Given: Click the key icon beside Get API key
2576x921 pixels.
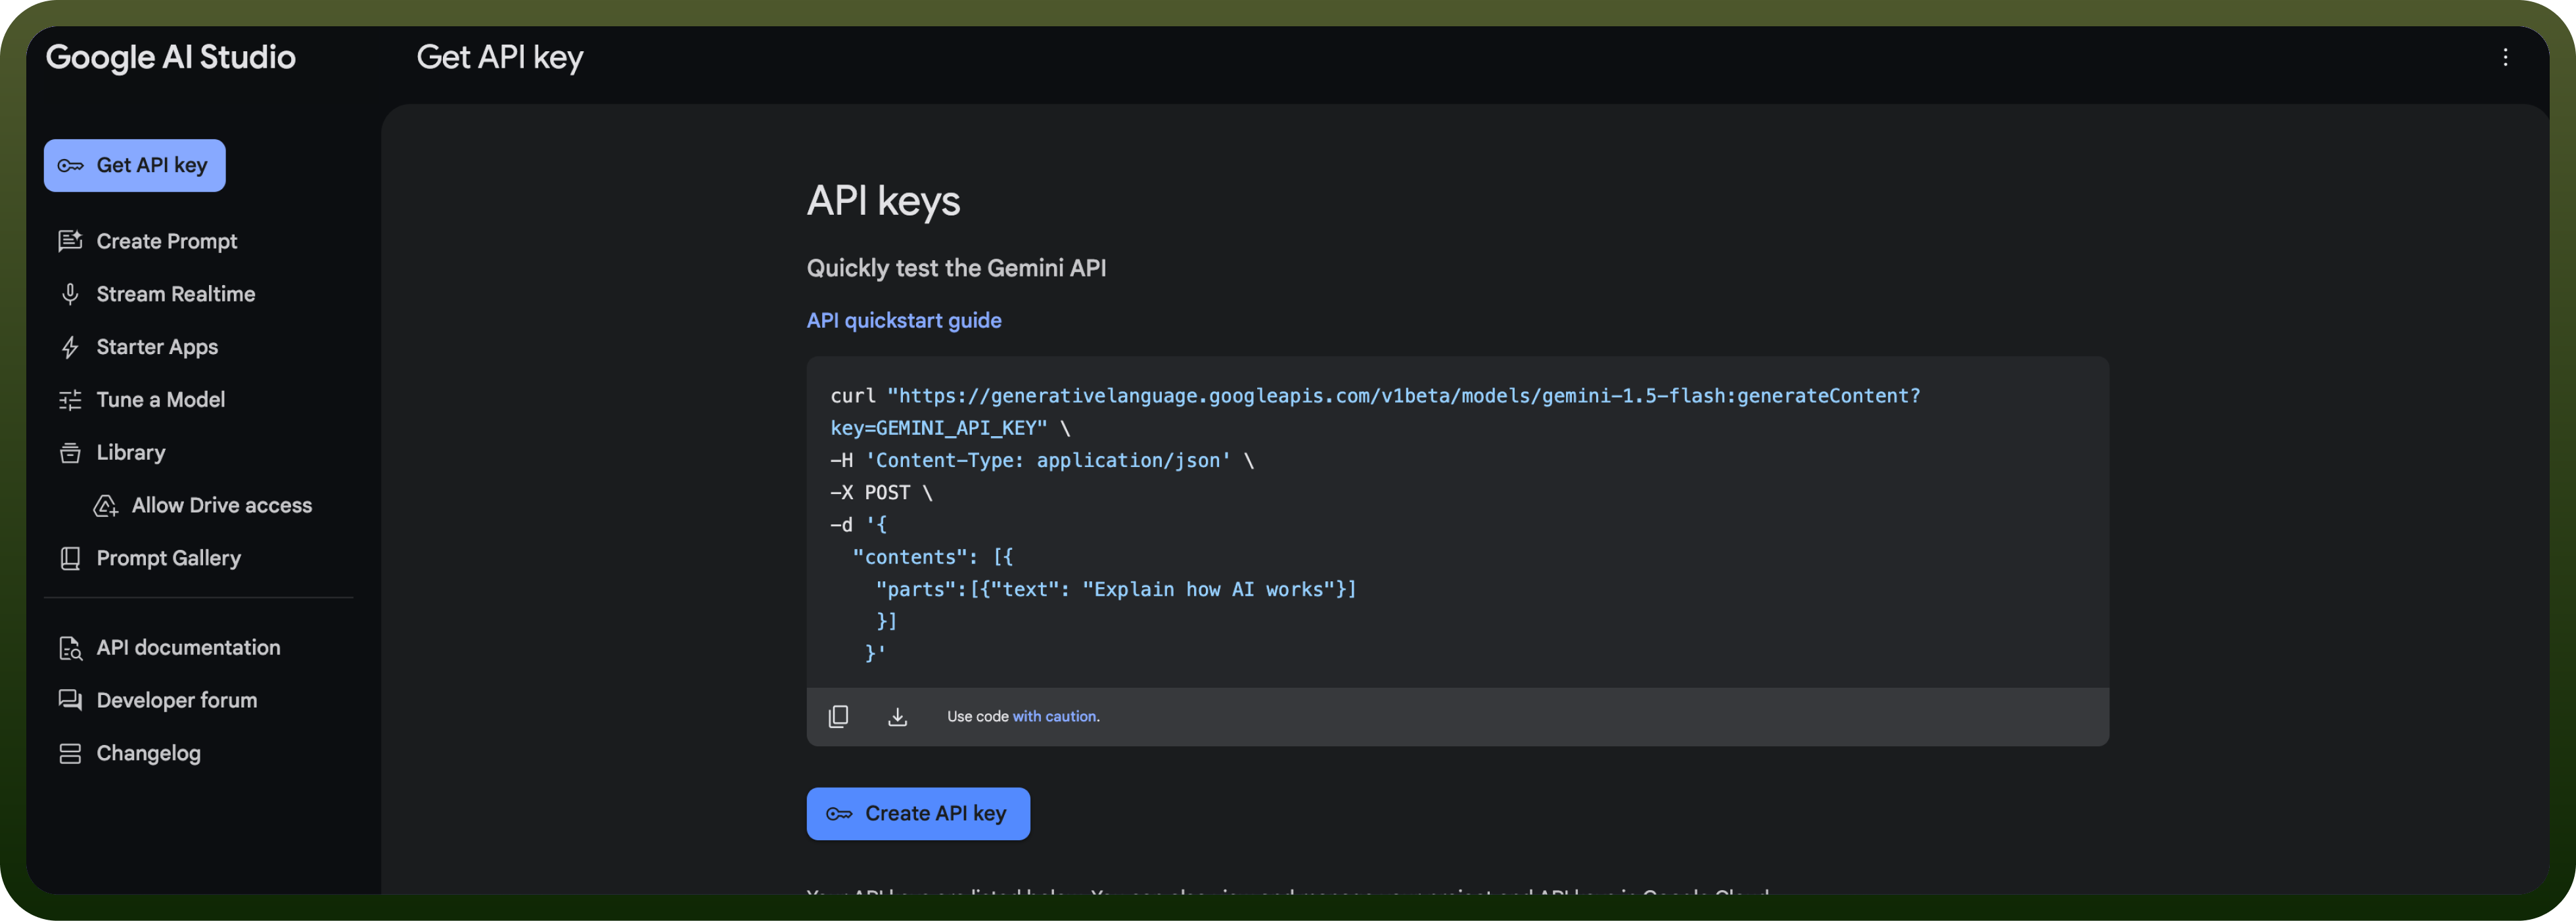Looking at the screenshot, I should pyautogui.click(x=70, y=166).
